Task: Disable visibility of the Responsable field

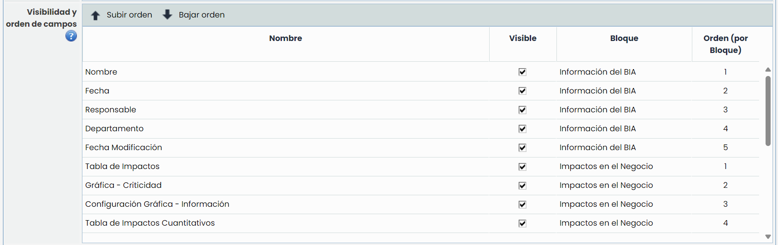Action: pos(522,110)
